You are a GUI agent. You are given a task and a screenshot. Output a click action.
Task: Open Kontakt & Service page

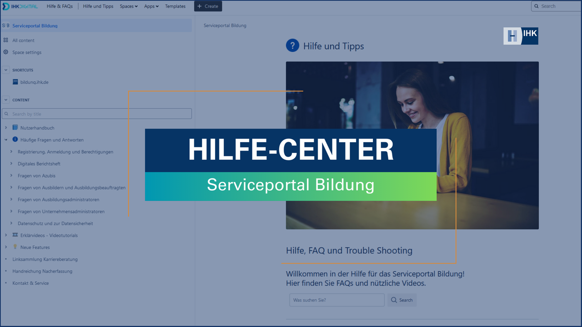click(30, 283)
